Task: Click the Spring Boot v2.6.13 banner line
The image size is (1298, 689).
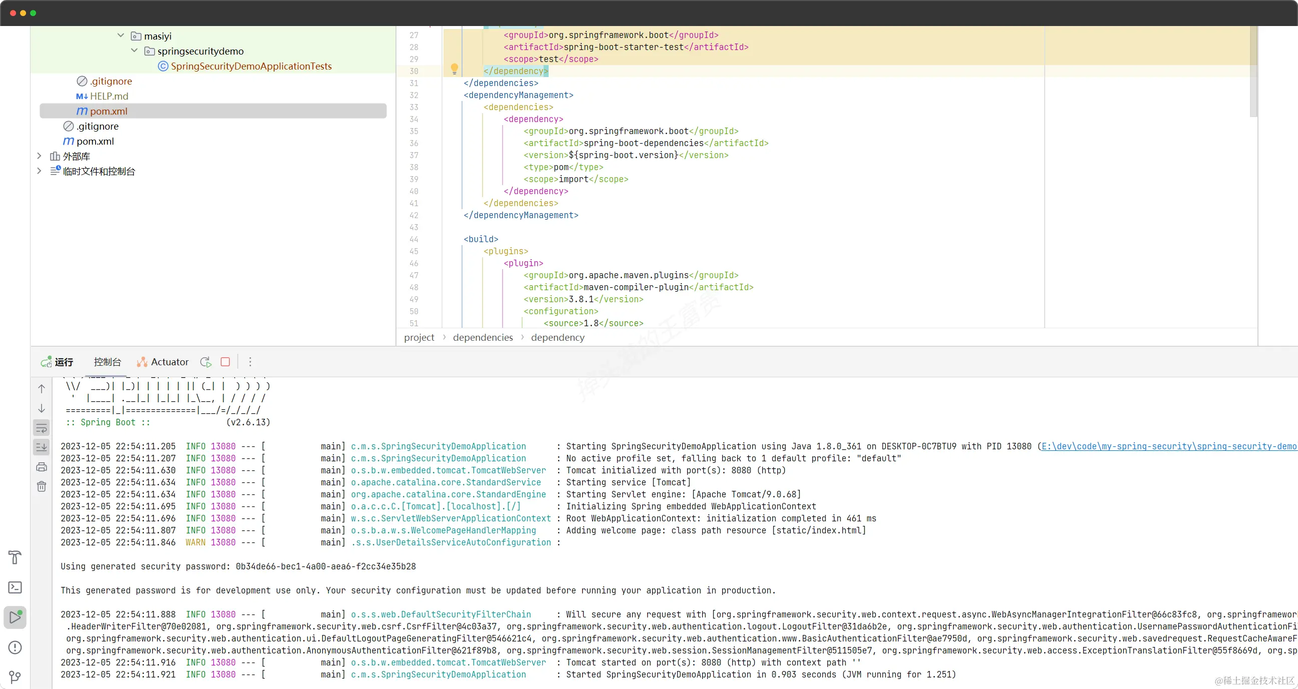Action: point(168,422)
